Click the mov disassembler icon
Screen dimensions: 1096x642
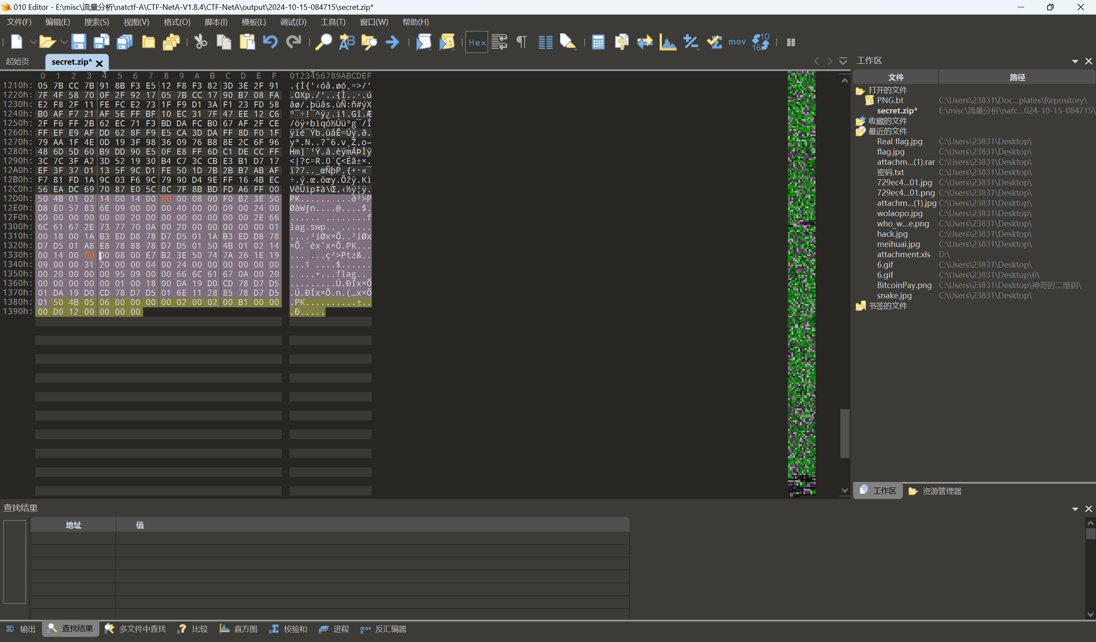point(737,42)
